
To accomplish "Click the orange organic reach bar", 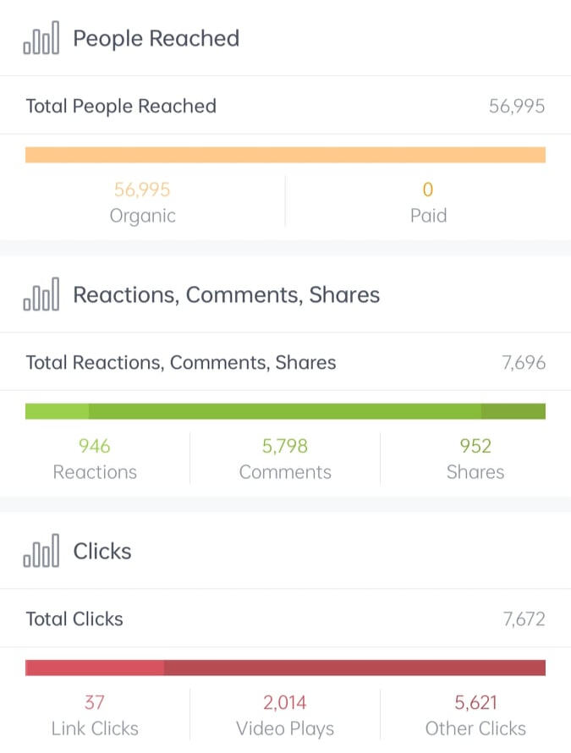I will [285, 155].
